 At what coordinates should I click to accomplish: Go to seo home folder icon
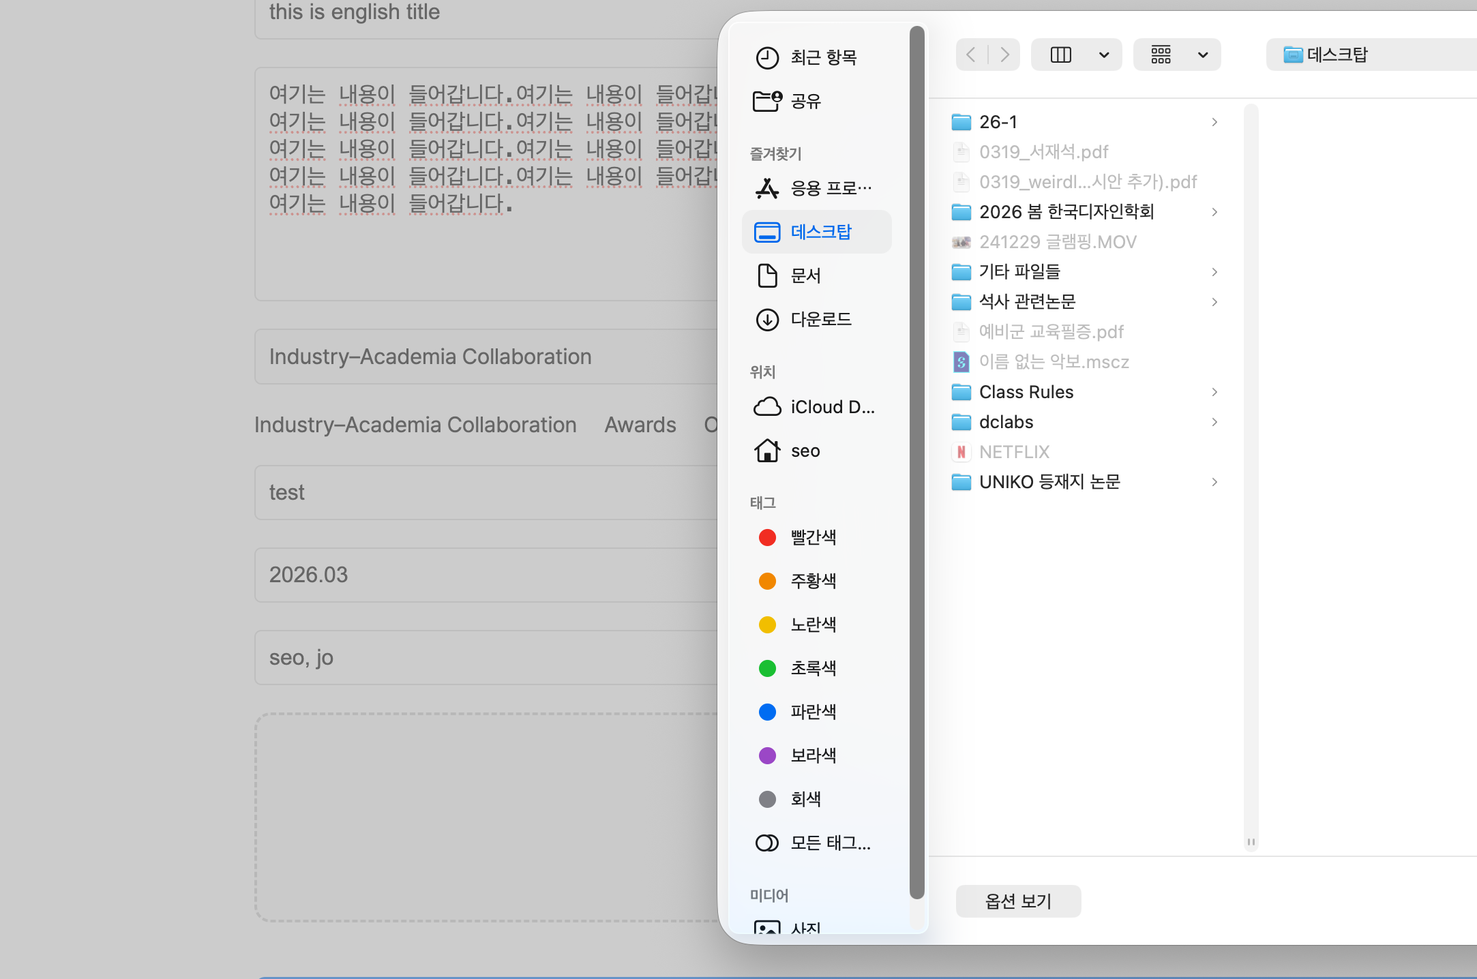tap(767, 451)
